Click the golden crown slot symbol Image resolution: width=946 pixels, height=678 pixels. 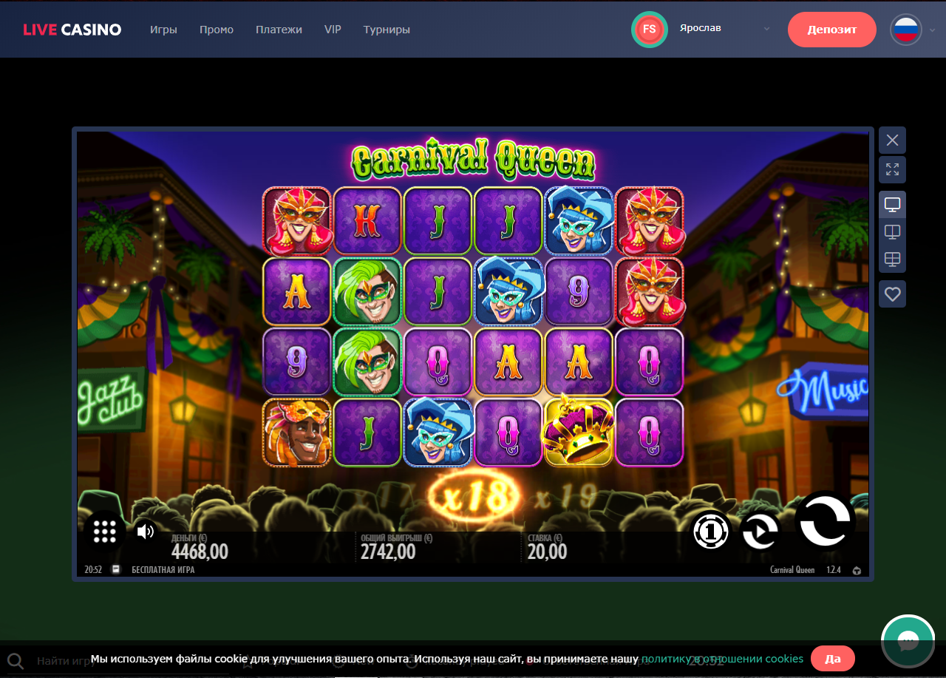pos(579,432)
